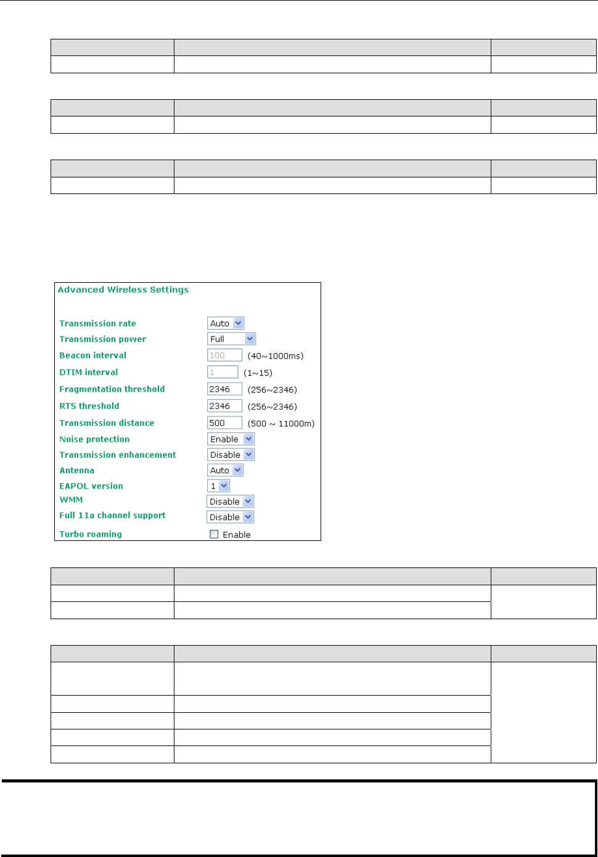The width and height of the screenshot is (598, 857).
Task: Click the DTIM interval input field
Action: click(x=223, y=372)
